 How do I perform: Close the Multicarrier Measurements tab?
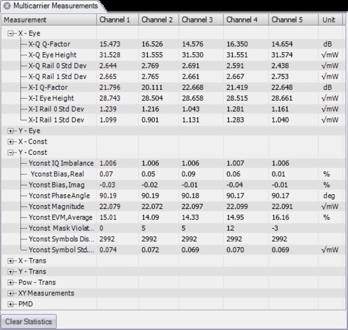[7, 6]
